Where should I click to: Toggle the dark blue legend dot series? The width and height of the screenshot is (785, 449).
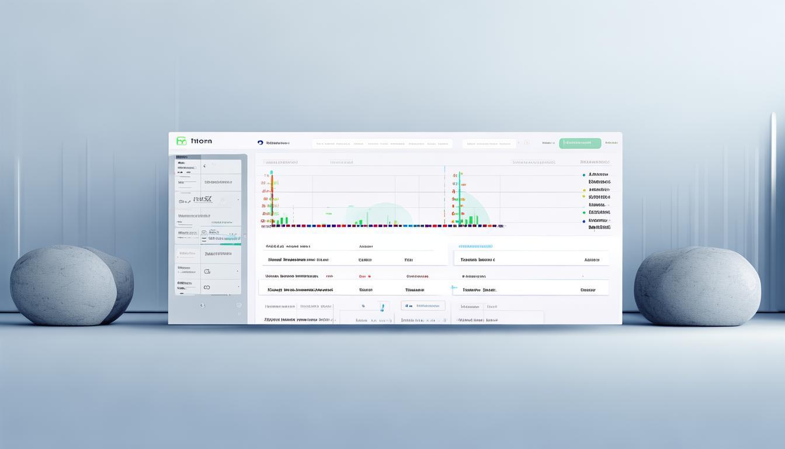[583, 221]
